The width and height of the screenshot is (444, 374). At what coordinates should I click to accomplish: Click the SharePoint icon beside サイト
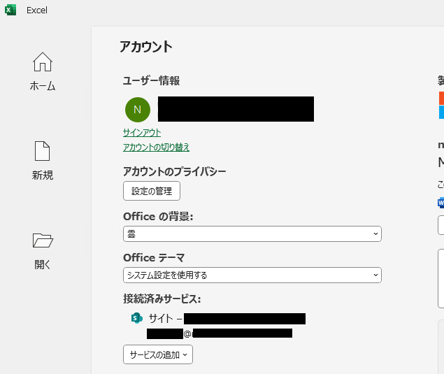click(x=137, y=318)
